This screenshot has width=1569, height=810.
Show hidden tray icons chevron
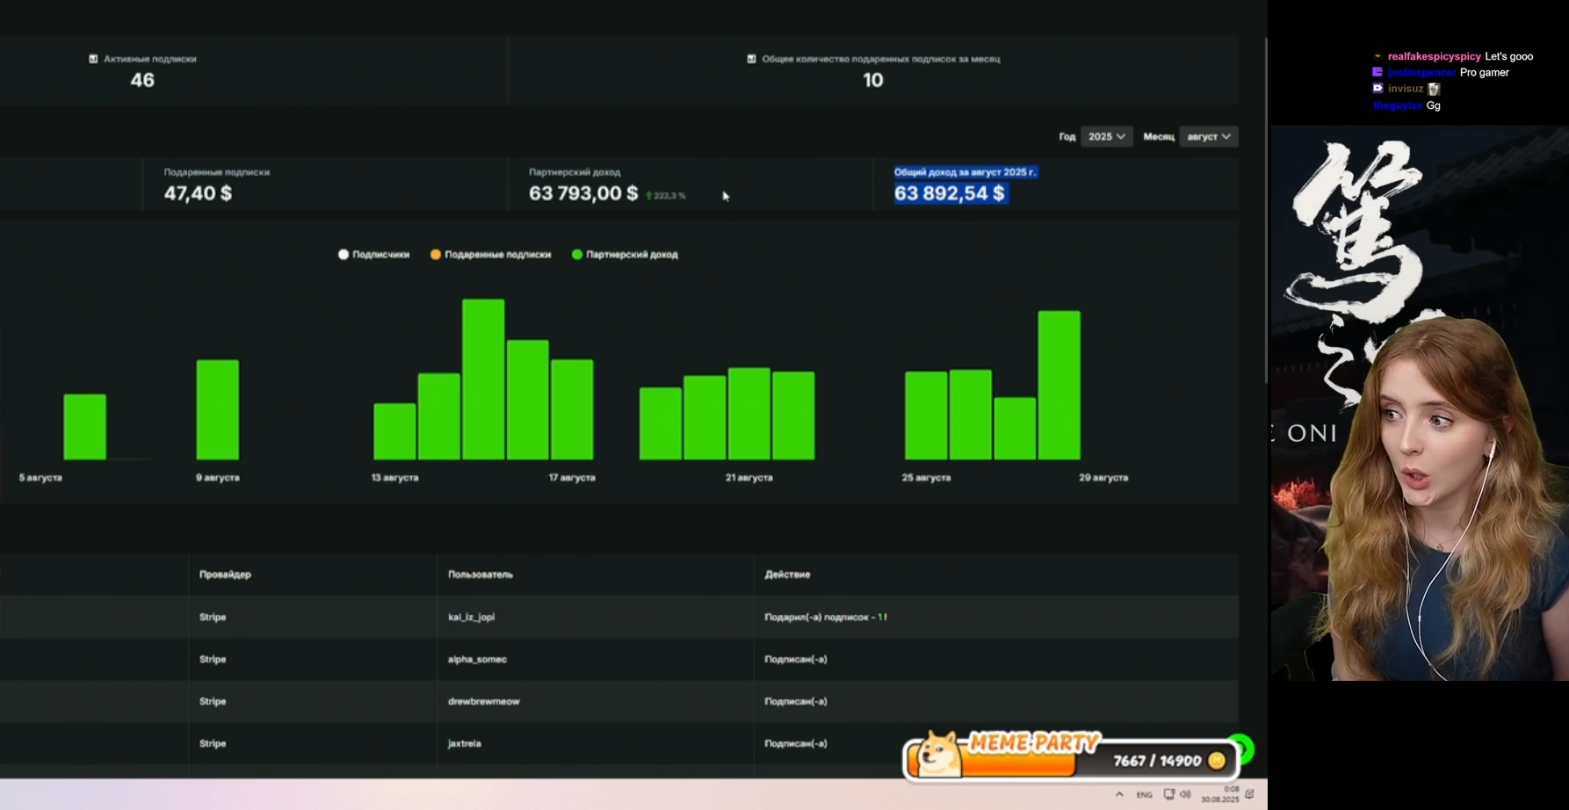[1119, 794]
